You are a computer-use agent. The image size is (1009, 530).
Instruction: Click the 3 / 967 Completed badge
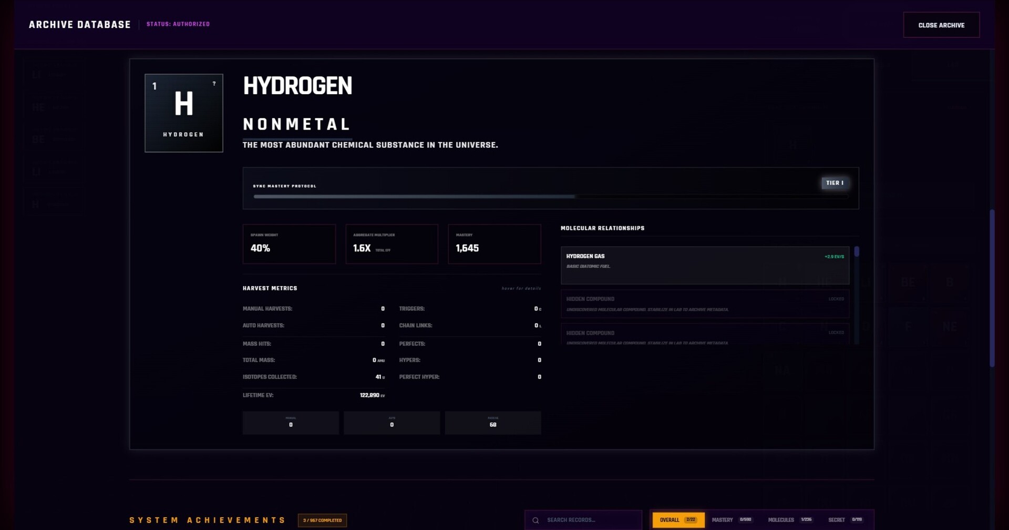point(322,521)
